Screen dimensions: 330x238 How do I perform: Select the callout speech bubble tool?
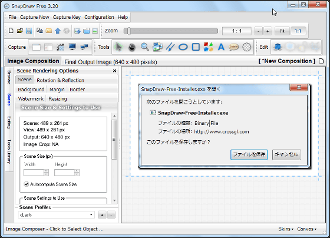point(233,47)
